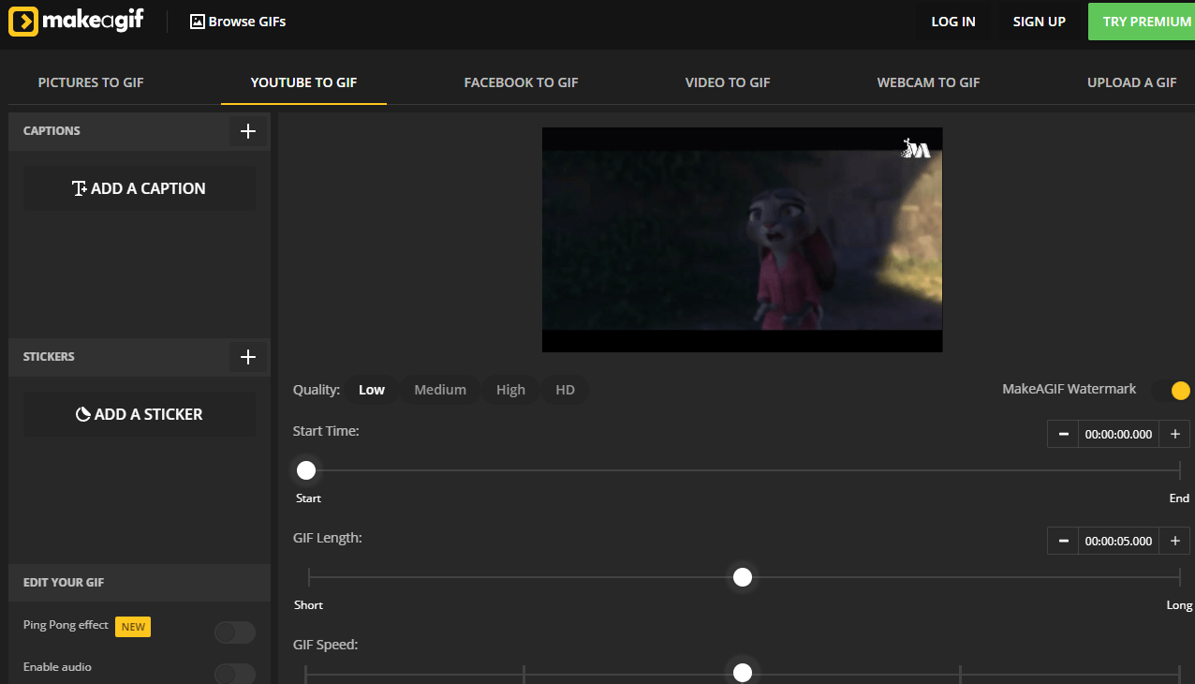Increase GIF Length with plus button

pyautogui.click(x=1174, y=541)
